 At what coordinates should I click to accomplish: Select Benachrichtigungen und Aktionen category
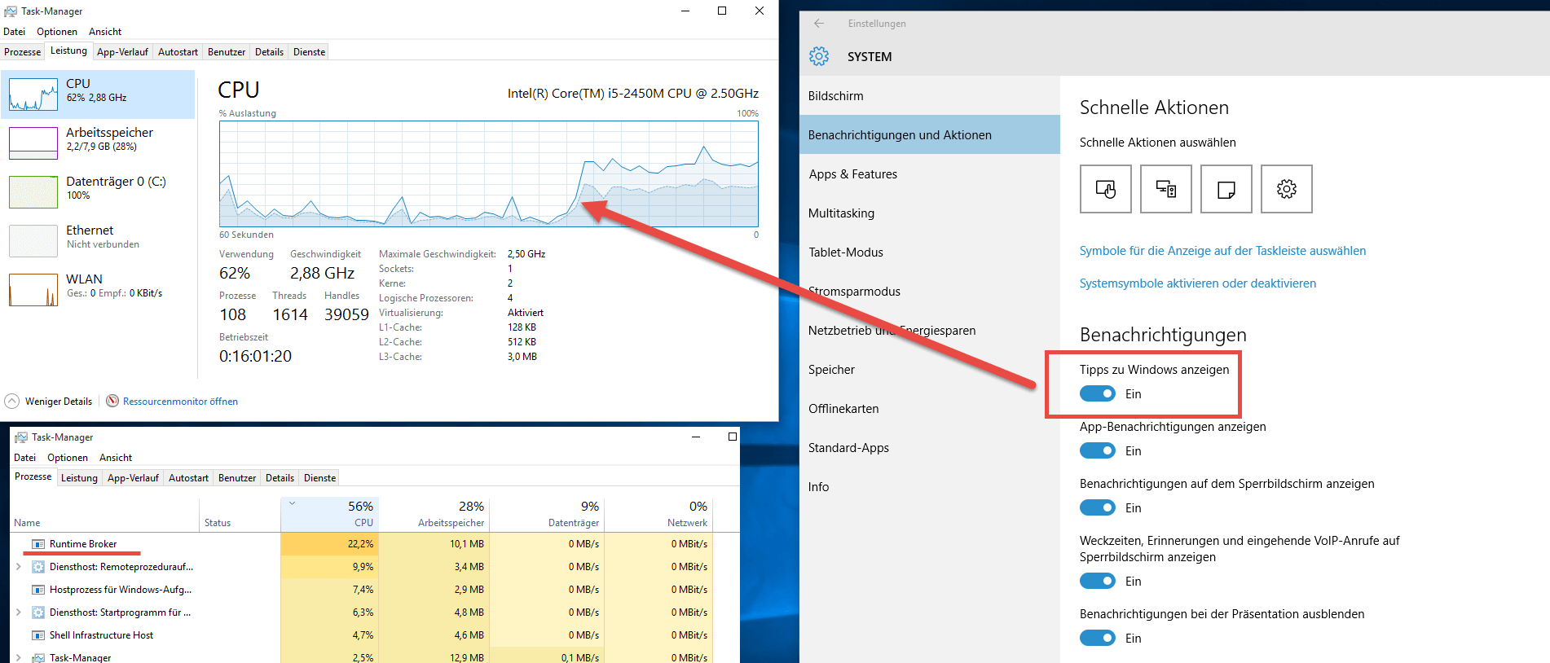click(x=929, y=135)
